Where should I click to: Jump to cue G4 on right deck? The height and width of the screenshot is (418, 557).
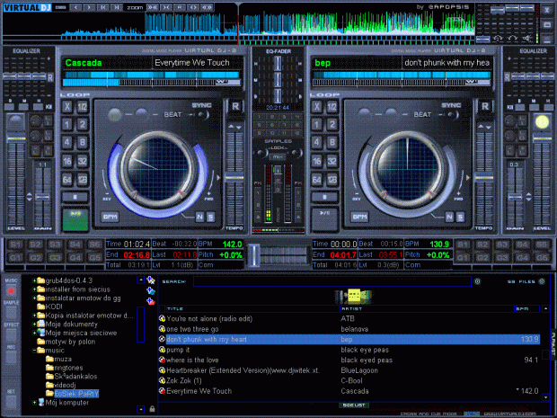[x=522, y=258]
